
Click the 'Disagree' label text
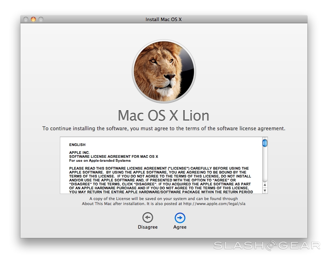(148, 227)
